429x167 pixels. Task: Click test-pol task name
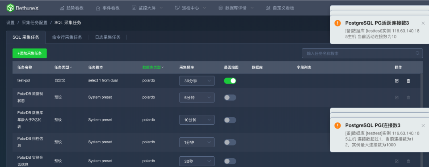24,81
